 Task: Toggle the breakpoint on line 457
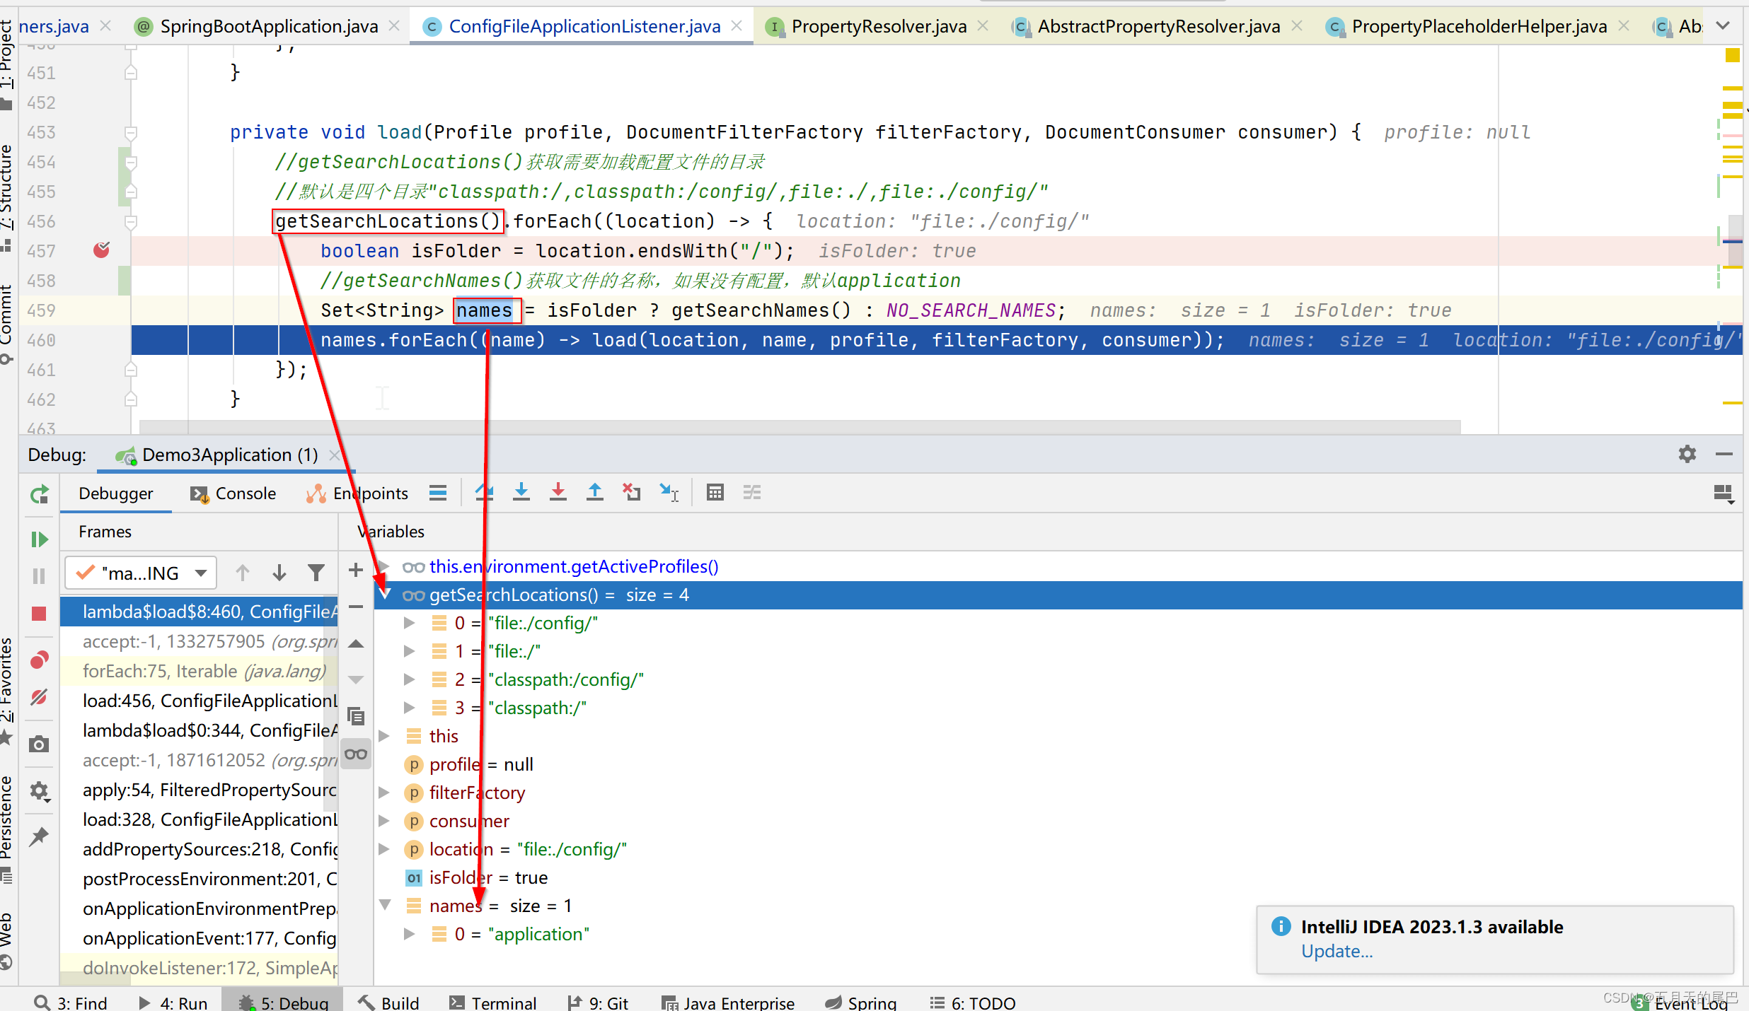coord(102,250)
